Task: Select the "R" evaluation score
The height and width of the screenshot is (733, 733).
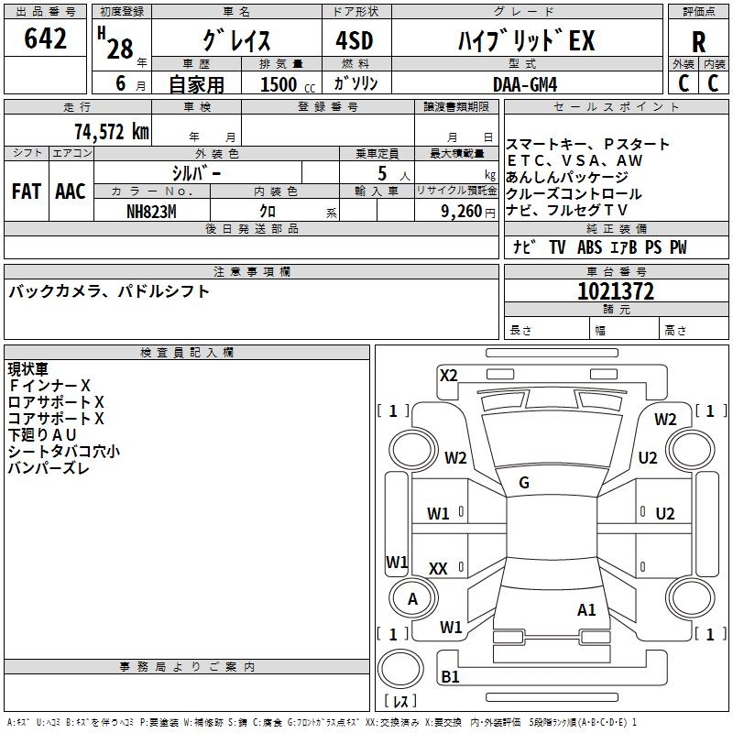Action: (x=698, y=42)
